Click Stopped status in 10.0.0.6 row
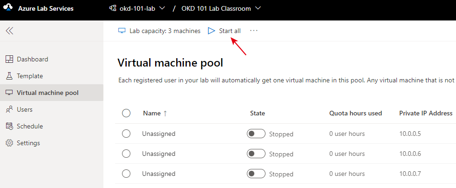Screen dimensions: 456x188 (281, 154)
